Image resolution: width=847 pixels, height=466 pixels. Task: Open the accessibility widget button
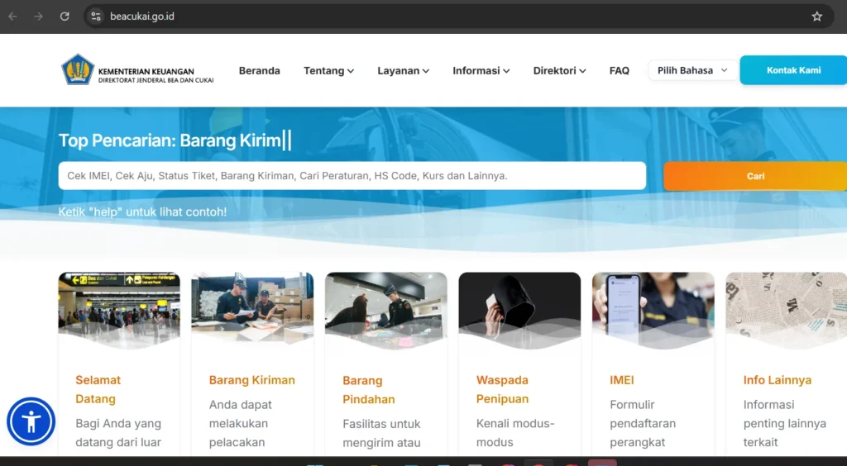31,421
